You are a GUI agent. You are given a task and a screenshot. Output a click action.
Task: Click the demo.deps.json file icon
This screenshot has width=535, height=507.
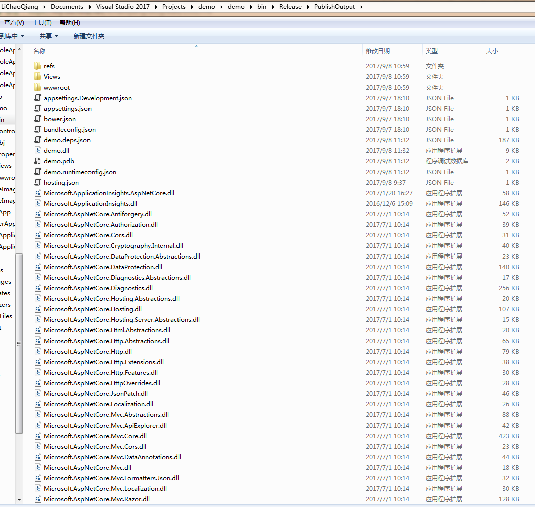(x=38, y=140)
